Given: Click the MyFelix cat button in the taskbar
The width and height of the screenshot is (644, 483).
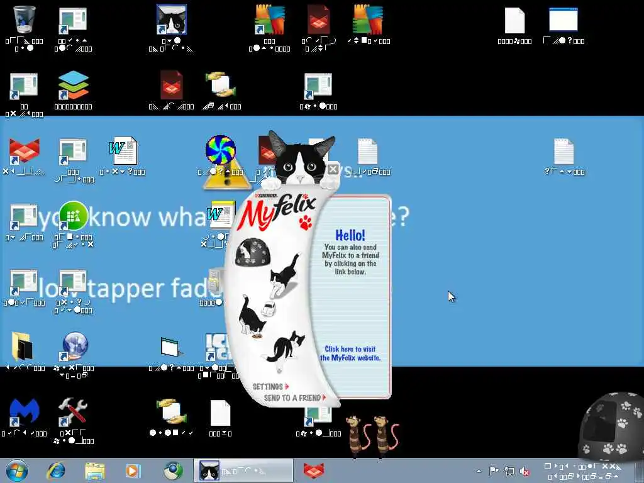Looking at the screenshot, I should coord(243,470).
